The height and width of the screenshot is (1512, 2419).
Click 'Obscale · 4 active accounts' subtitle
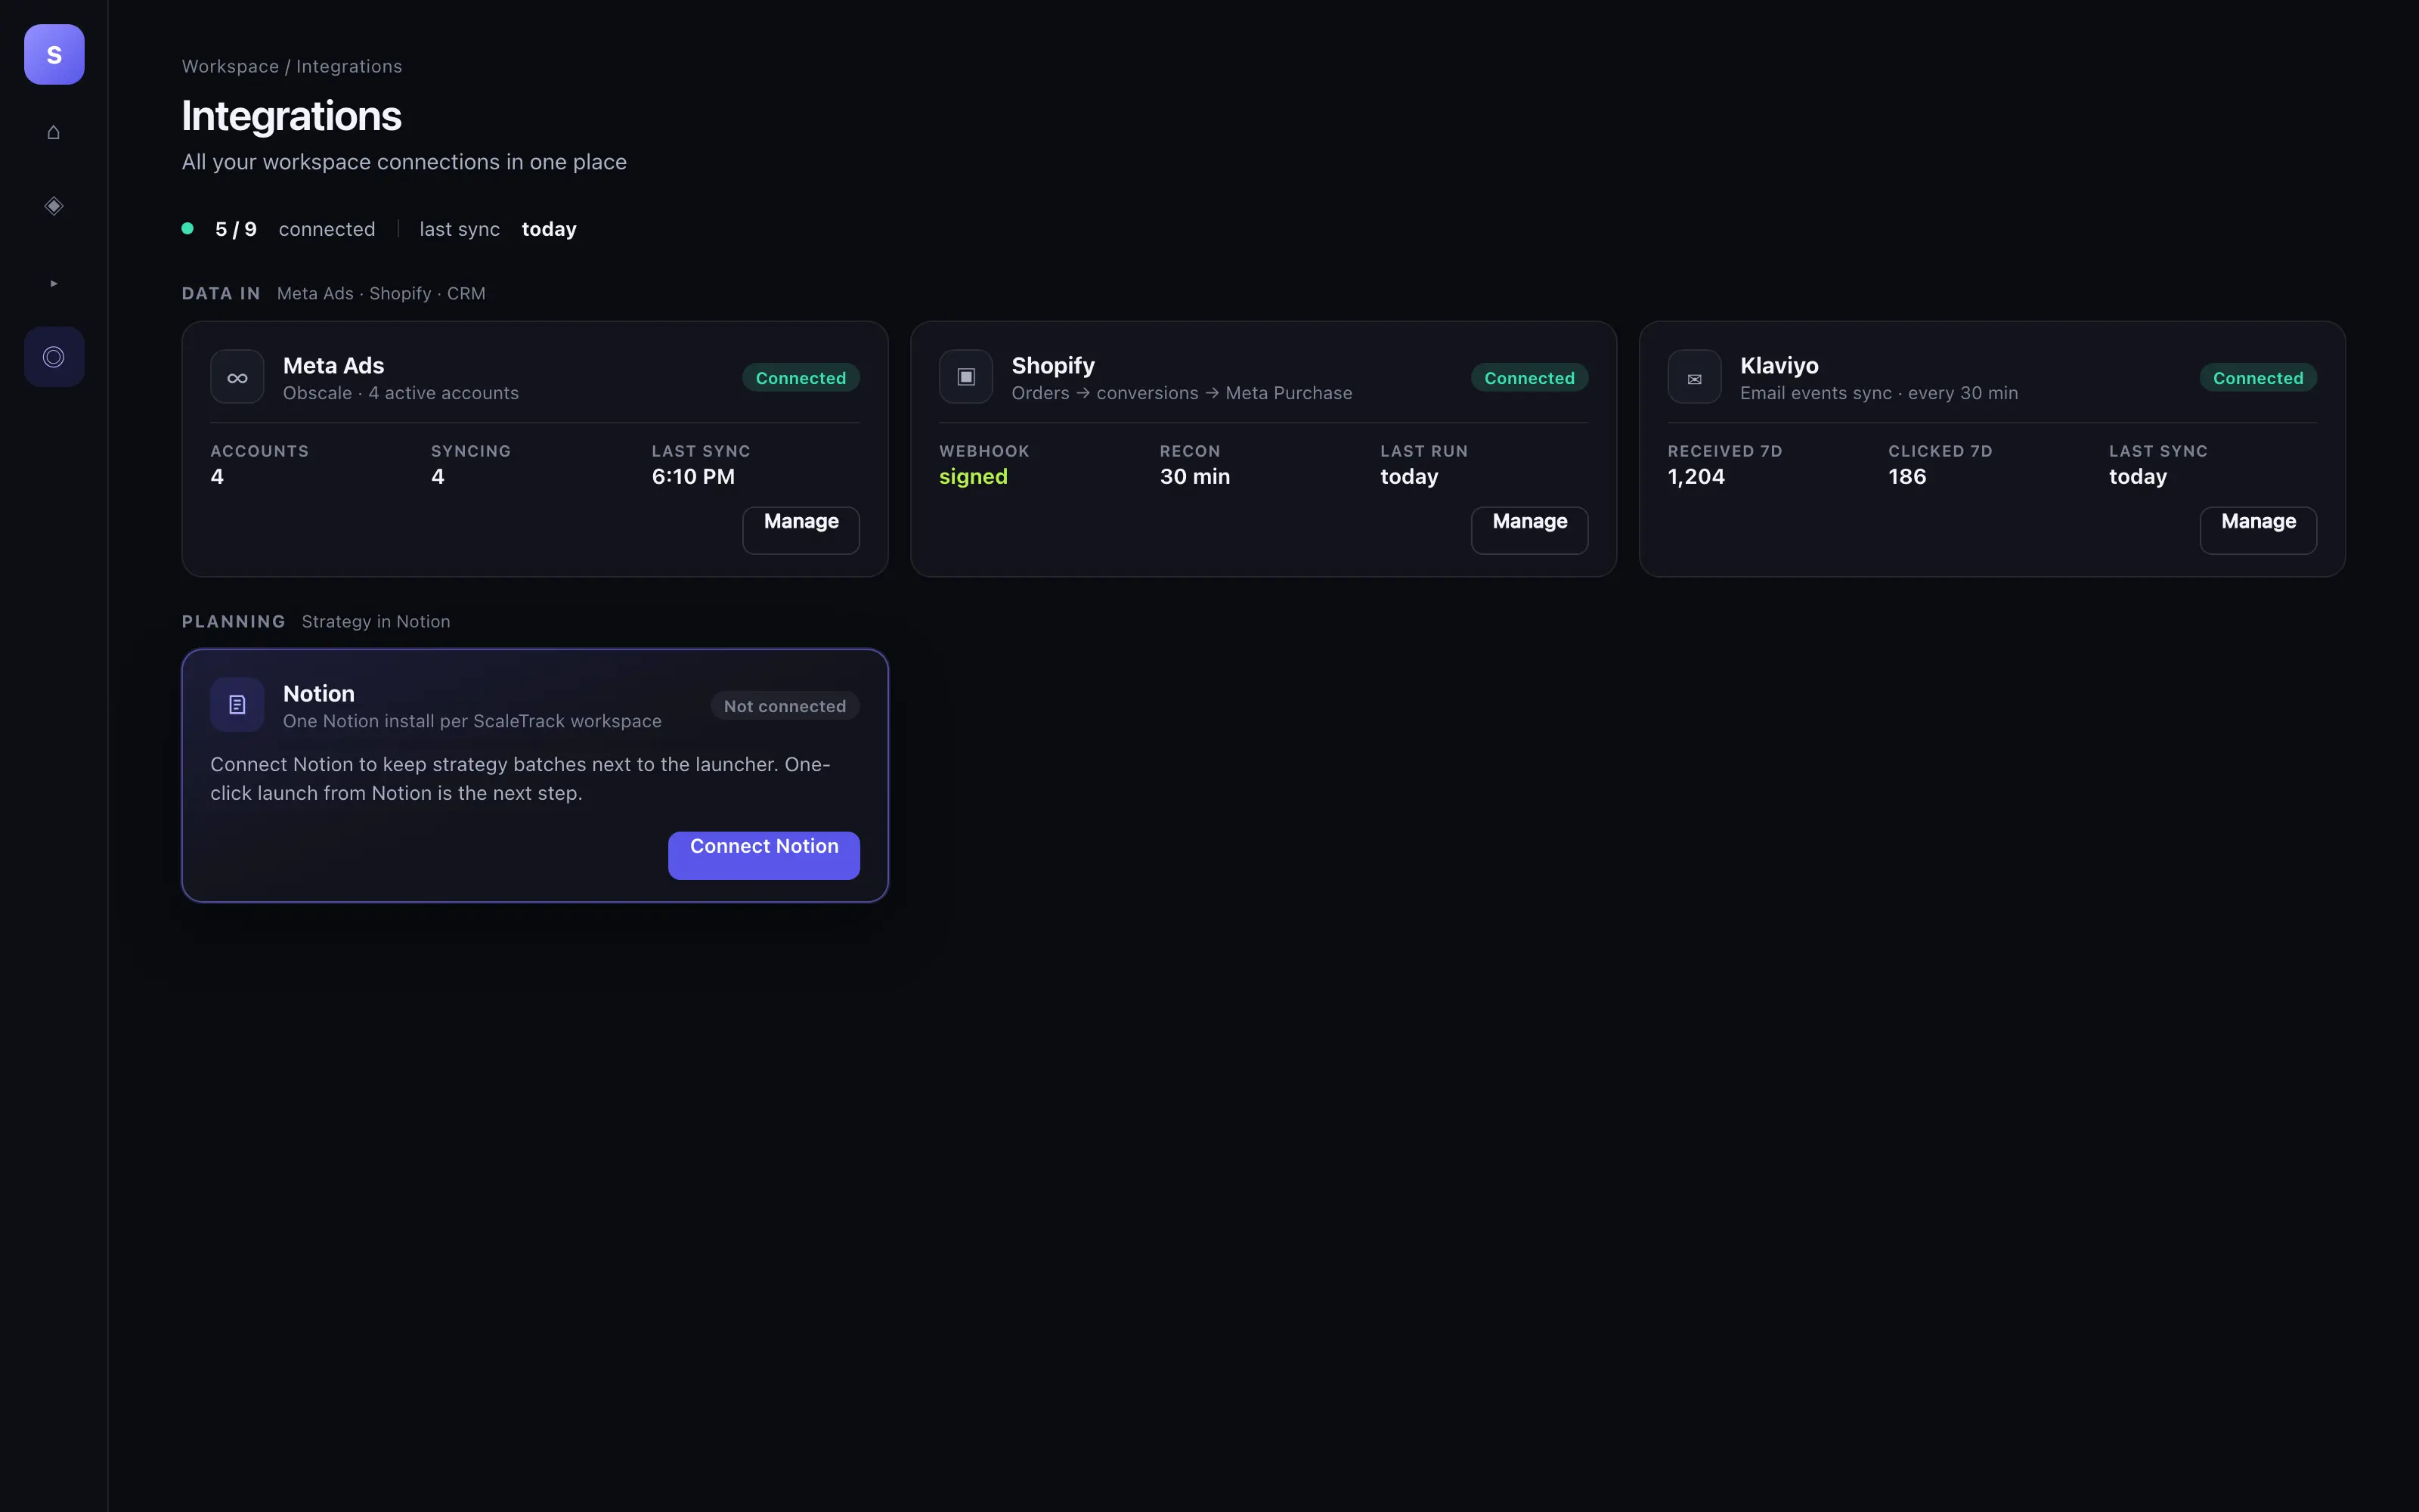coord(401,393)
